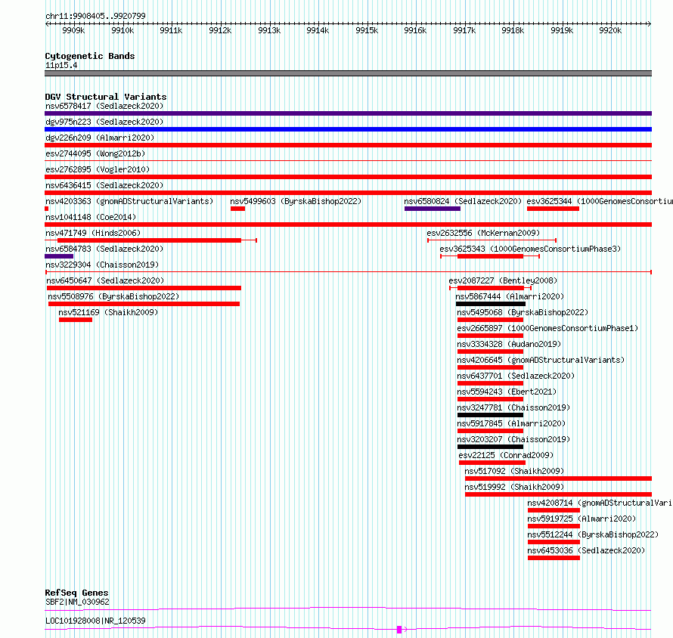Select nsv6580824 (Sedlazeck2020) label
Viewport: 673px width, 638px height.
[x=463, y=201]
